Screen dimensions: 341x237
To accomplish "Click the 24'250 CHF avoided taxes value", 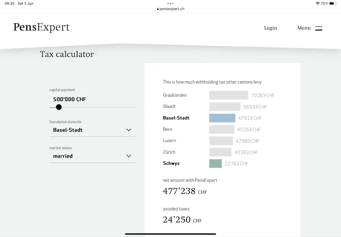I will point(182,220).
